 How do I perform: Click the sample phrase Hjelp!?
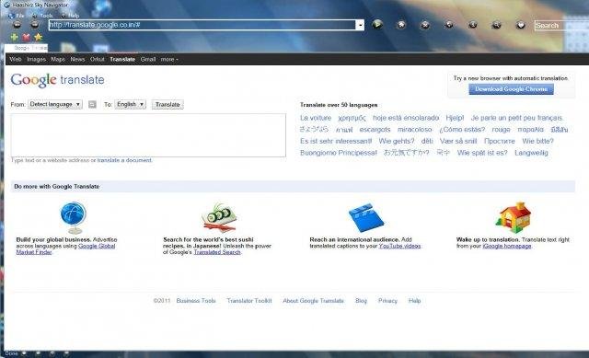point(455,118)
